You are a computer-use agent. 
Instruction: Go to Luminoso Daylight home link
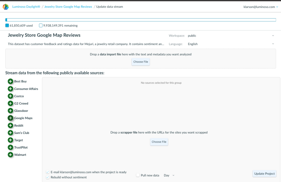tap(26, 7)
